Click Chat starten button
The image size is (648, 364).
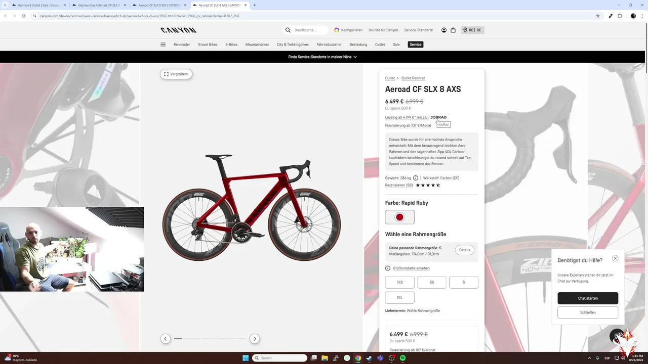tap(588, 298)
